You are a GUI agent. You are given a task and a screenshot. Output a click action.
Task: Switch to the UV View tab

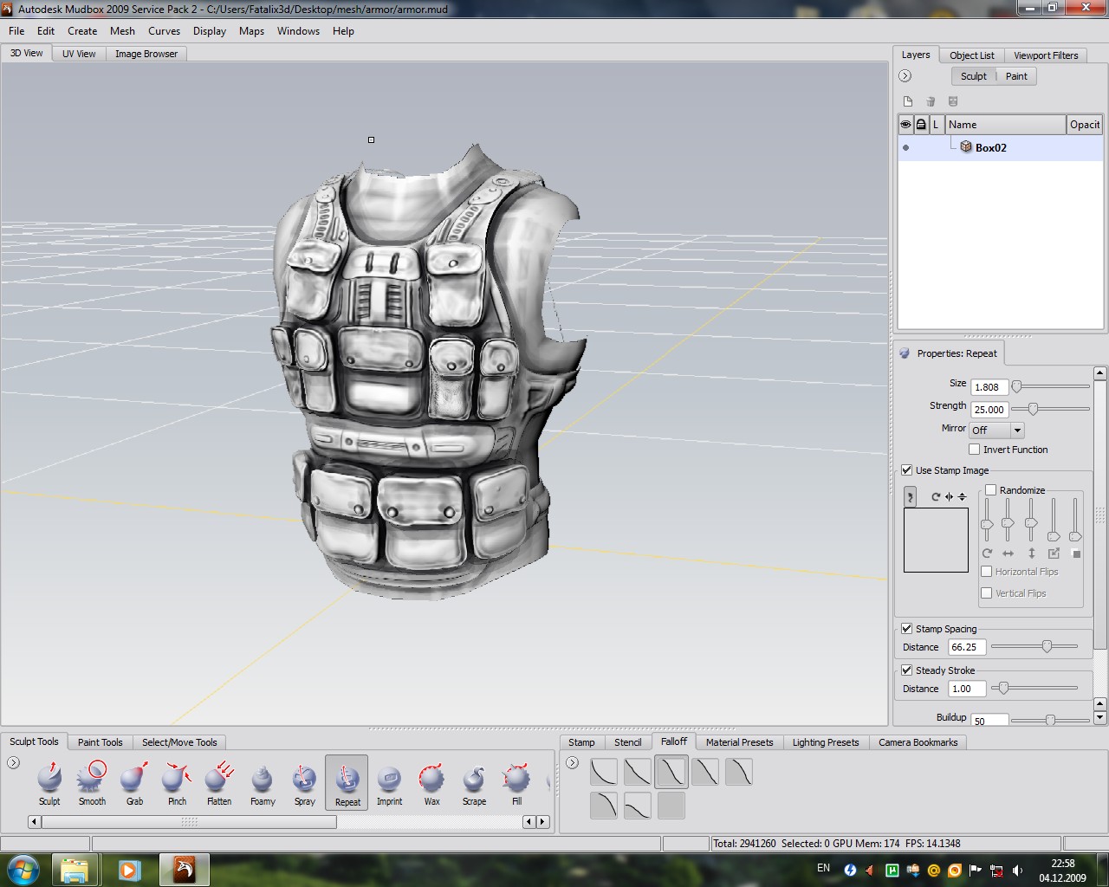pos(79,54)
